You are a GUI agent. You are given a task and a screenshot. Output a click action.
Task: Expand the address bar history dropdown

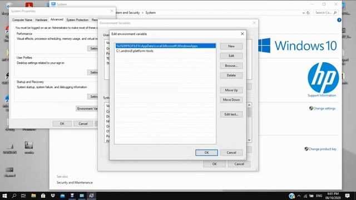click(304, 13)
